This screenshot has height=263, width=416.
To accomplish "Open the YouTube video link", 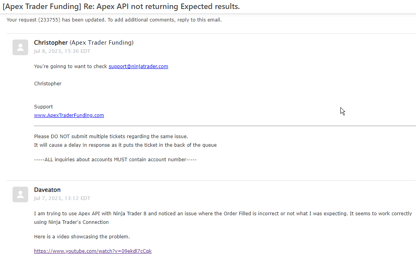I will tap(93, 251).
